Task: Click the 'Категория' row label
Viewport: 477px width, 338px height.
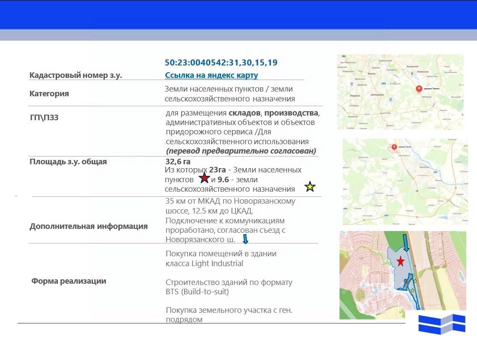Action: point(49,93)
